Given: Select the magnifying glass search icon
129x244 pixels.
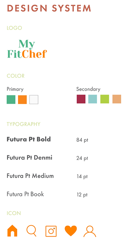Looking at the screenshot, I should pyautogui.click(x=31, y=231).
